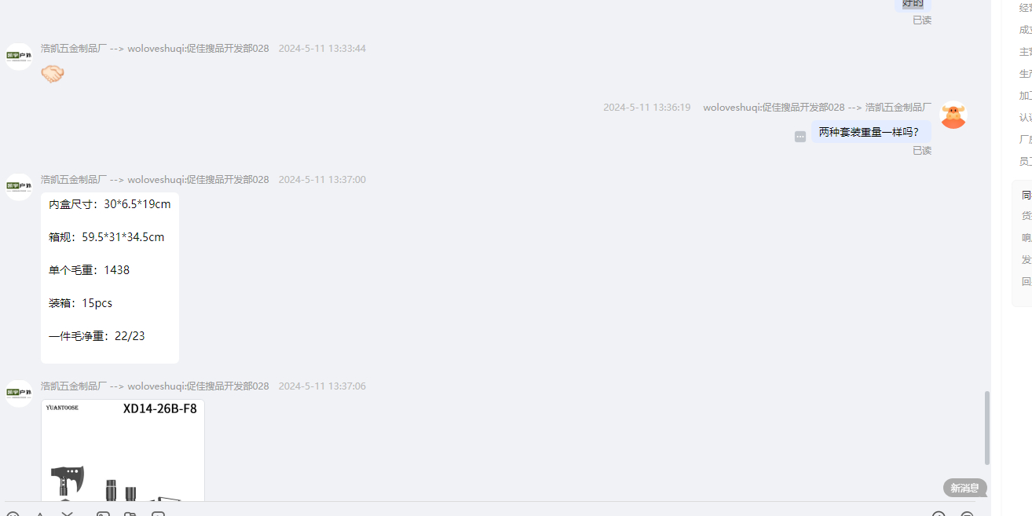1032x516 pixels.
Task: Open the send image icon in toolbar
Action: point(103,514)
